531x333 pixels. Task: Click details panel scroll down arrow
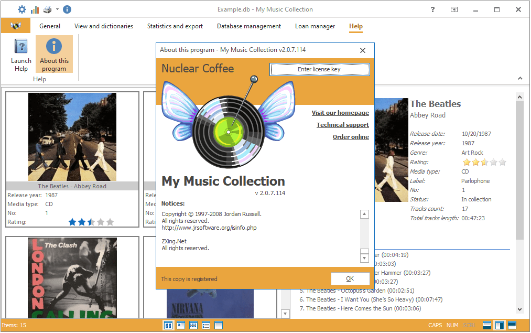coord(519,309)
